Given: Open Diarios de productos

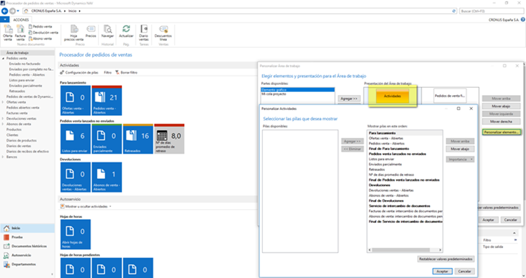Looking at the screenshot, I should tap(21, 141).
